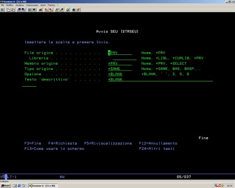Click F13=Come usare lo schermo
The height and width of the screenshot is (188, 235).
[54, 149]
